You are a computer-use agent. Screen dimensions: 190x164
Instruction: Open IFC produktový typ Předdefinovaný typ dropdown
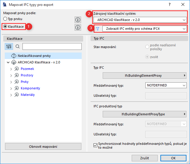[166, 124]
